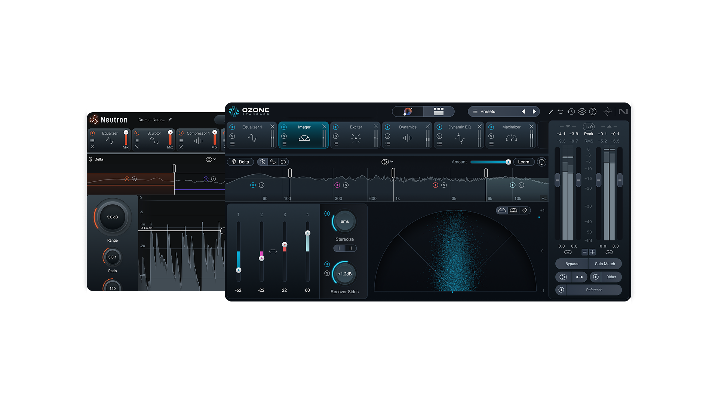Enable Gain Match
The height and width of the screenshot is (404, 718).
click(x=605, y=264)
